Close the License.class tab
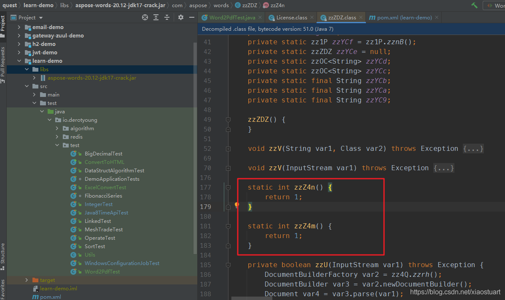 312,17
